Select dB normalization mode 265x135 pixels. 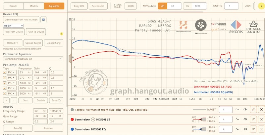point(163,6)
